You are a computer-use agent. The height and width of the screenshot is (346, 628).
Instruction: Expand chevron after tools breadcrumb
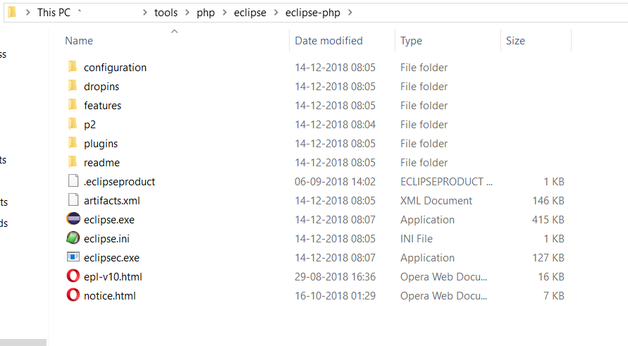tap(187, 13)
